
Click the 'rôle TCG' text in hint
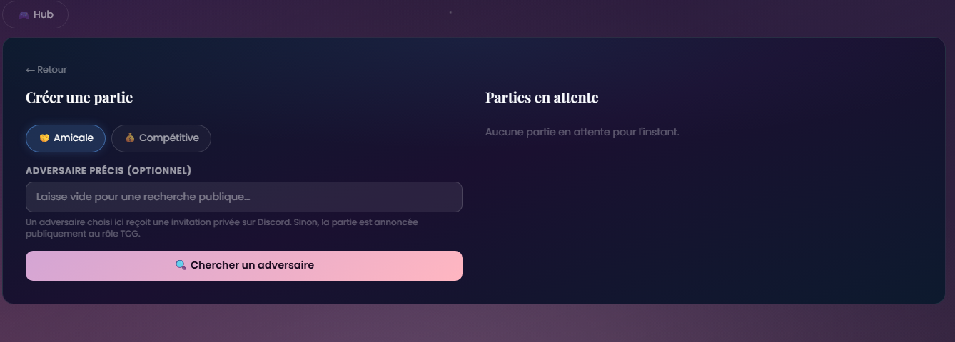[121, 233]
